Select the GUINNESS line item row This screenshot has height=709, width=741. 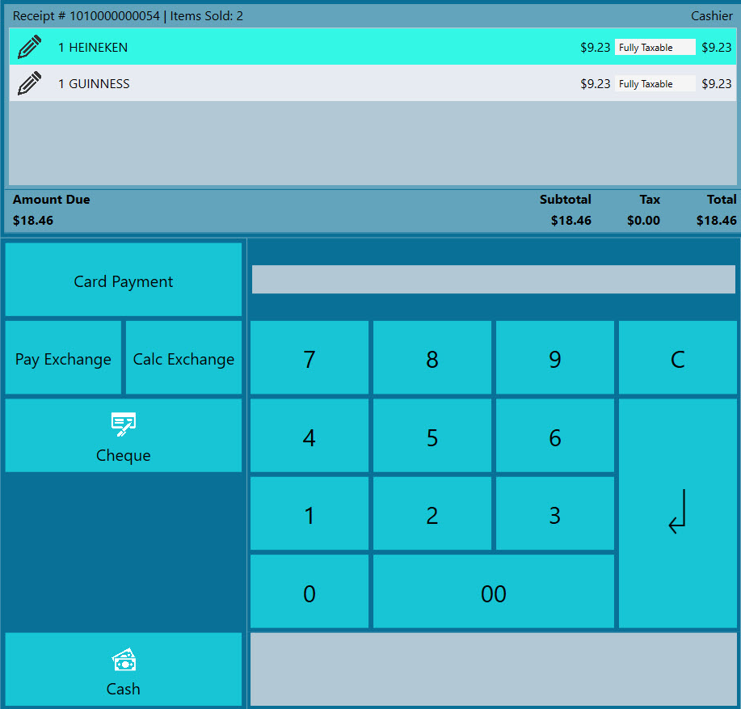click(x=323, y=83)
